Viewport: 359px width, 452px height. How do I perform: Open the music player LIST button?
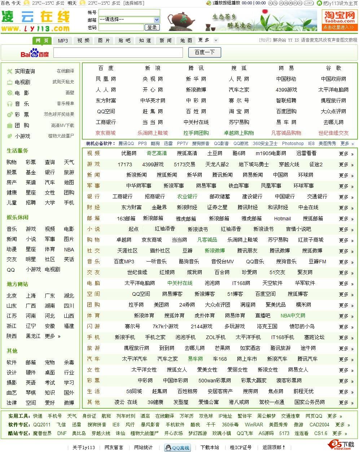[308, 3]
